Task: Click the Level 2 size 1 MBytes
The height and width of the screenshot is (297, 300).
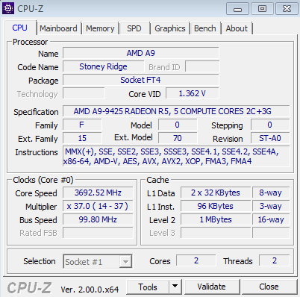Action: tap(216, 219)
